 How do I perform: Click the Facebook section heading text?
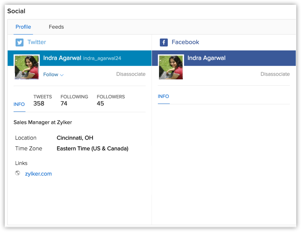[185, 42]
